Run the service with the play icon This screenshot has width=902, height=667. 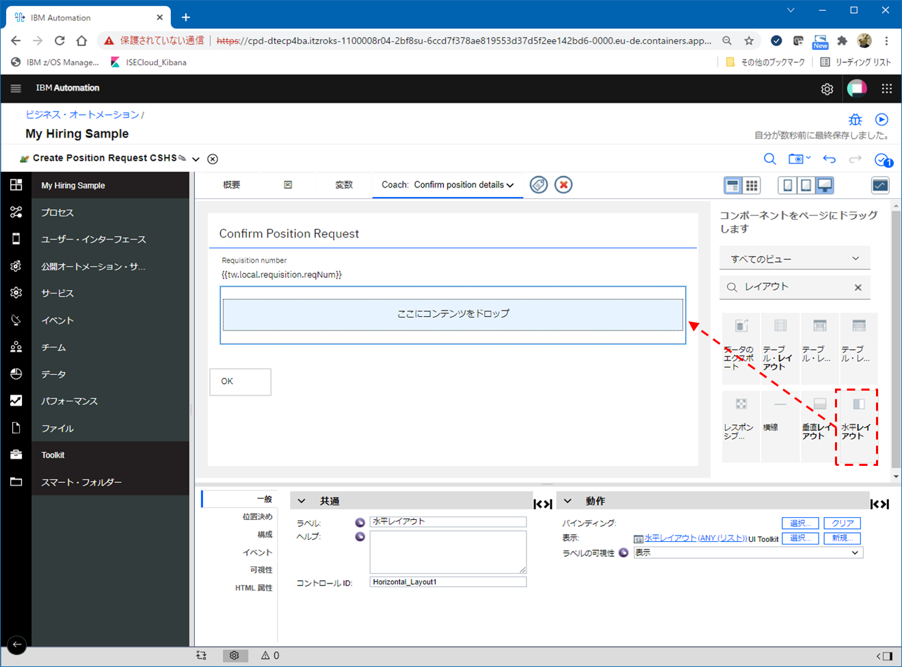coord(882,120)
